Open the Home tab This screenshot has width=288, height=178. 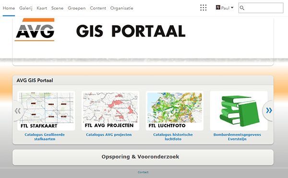pos(9,8)
